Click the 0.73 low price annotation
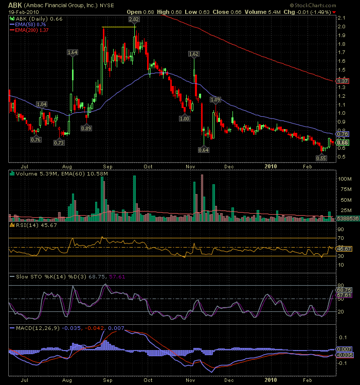The height and width of the screenshot is (385, 360). point(59,143)
